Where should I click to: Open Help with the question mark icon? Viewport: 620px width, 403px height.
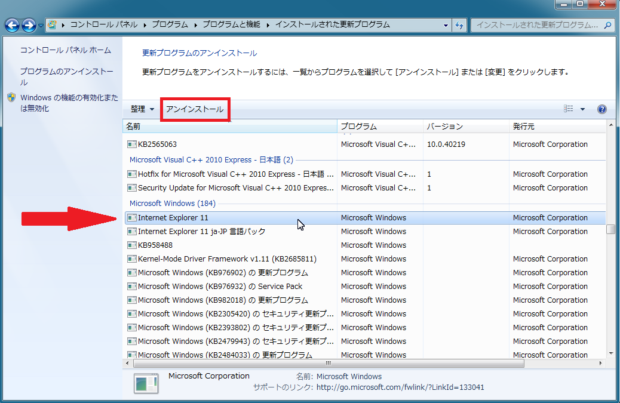pos(602,109)
